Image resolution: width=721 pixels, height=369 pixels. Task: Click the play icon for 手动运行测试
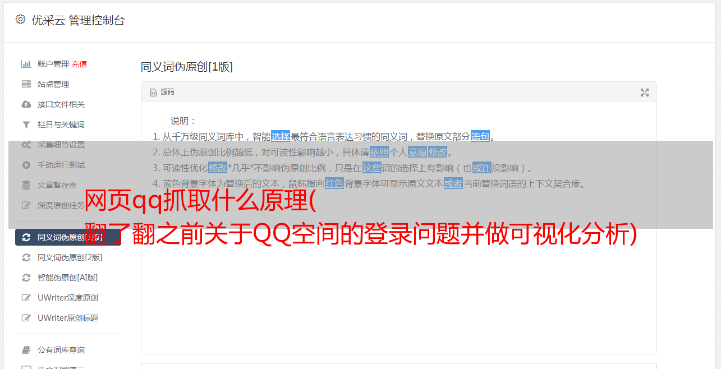26,165
